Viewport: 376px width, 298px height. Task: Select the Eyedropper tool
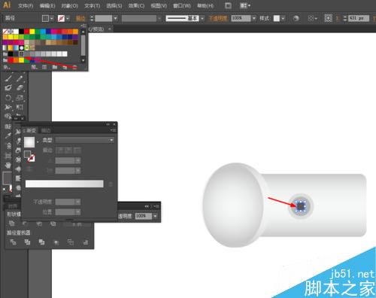pos(8,135)
